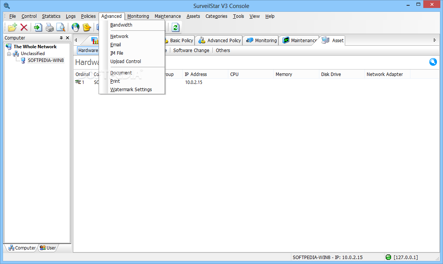Screen dimensions: 443x264
Task: Click the printer icon in toolbar
Action: 49,27
